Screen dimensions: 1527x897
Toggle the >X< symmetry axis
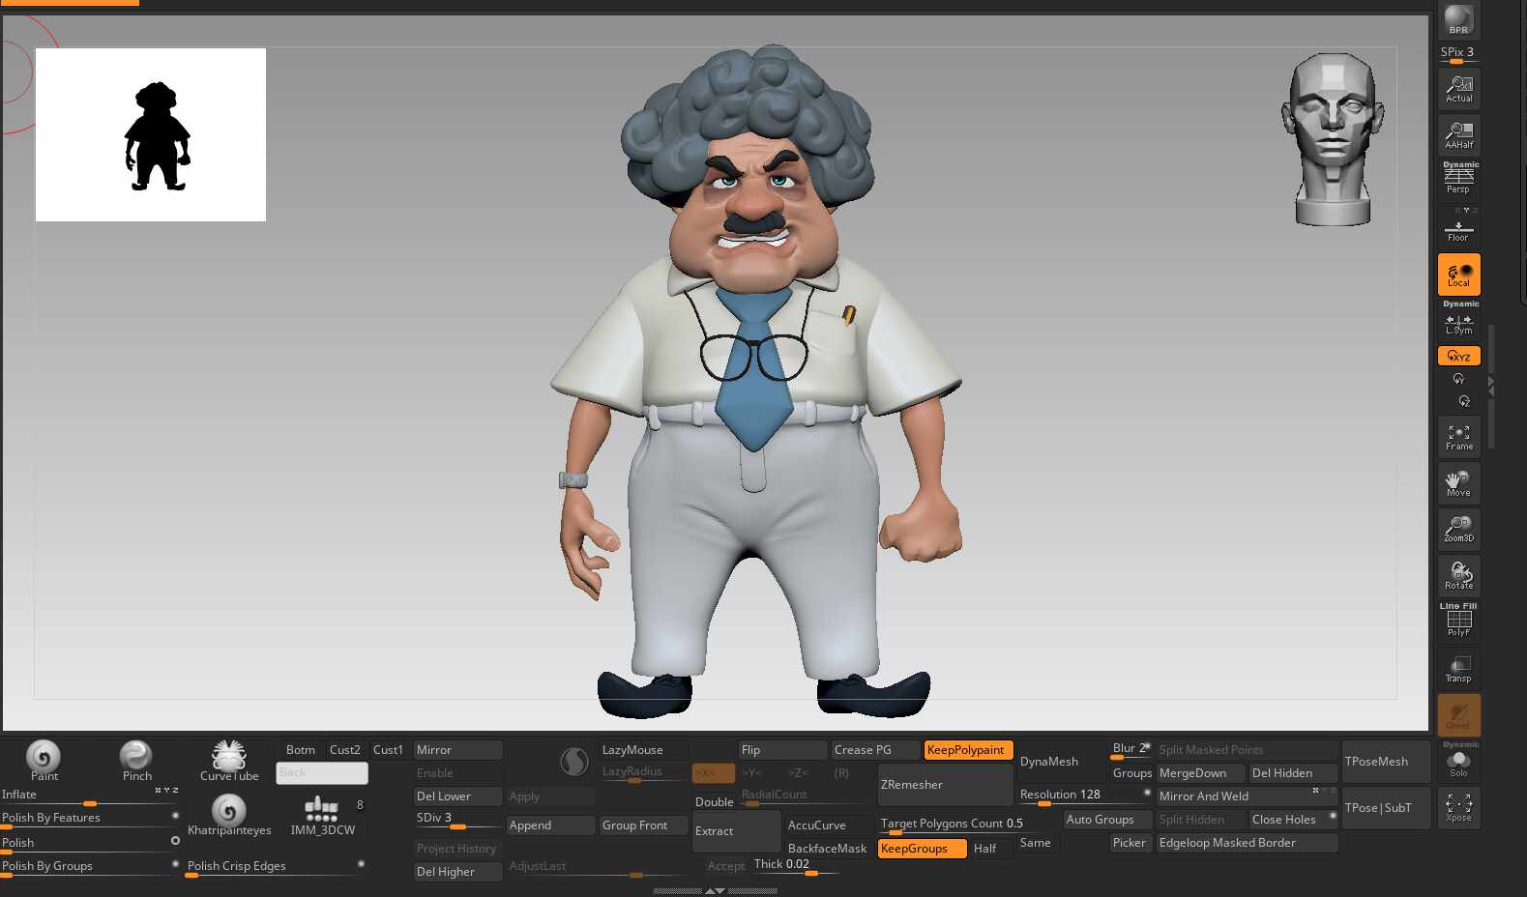click(x=714, y=773)
